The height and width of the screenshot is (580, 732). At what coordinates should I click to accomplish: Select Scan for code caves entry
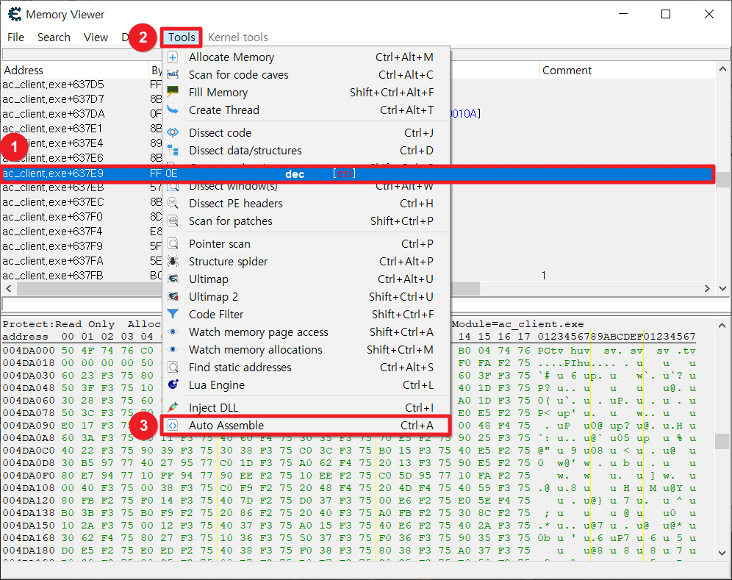tap(305, 75)
